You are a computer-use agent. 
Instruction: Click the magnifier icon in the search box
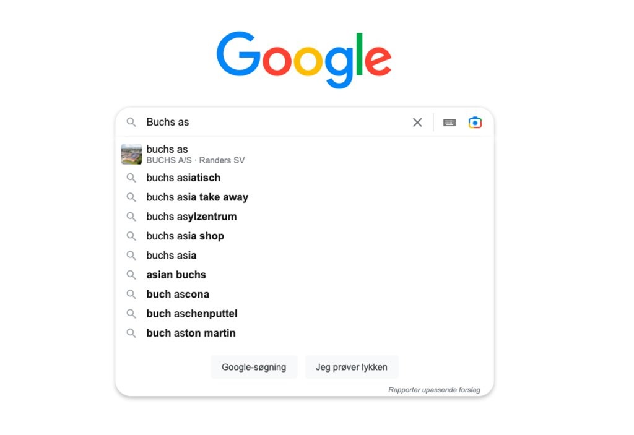[x=131, y=123]
